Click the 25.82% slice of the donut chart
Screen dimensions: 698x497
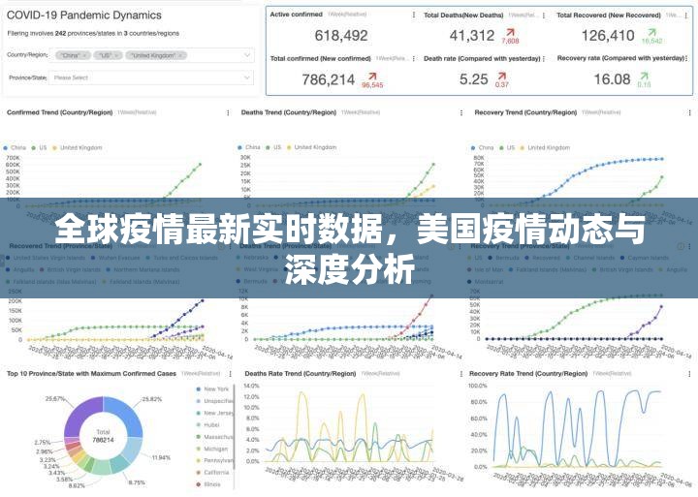point(129,416)
